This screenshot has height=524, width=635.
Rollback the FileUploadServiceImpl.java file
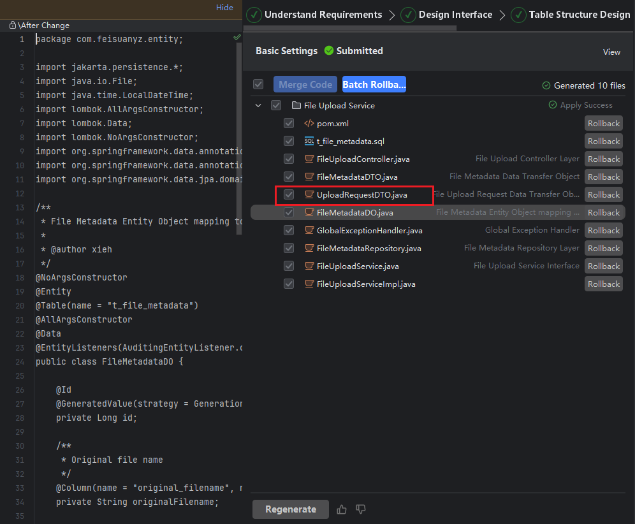pos(603,284)
